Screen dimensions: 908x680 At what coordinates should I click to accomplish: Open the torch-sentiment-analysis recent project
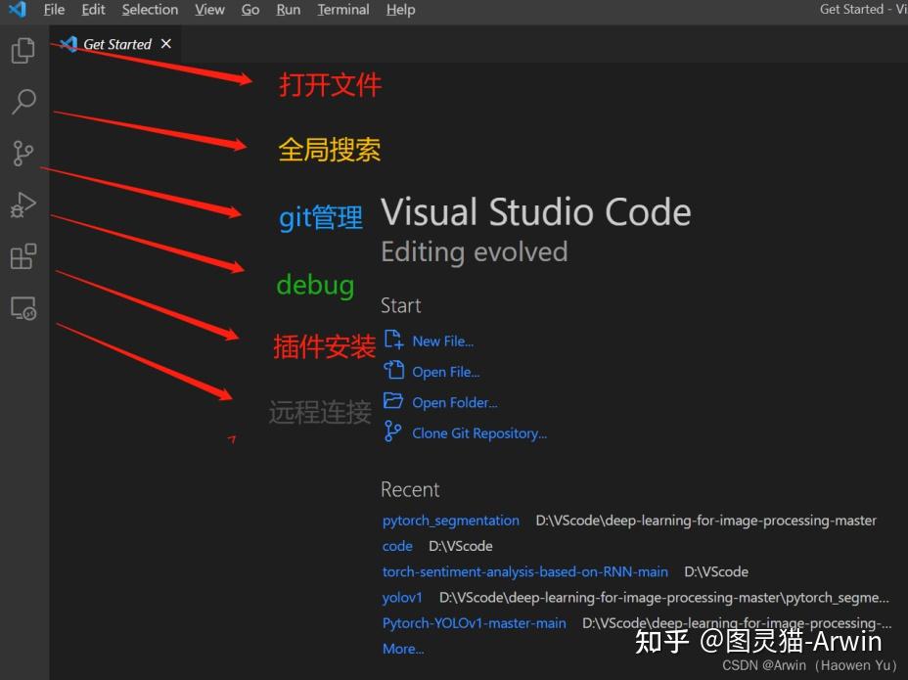click(524, 571)
